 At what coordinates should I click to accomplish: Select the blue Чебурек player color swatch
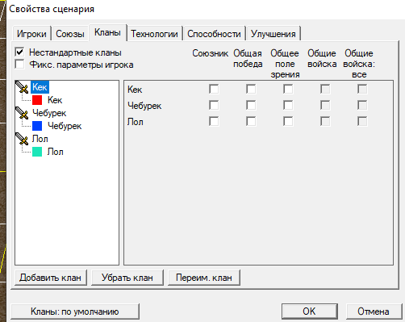point(37,126)
